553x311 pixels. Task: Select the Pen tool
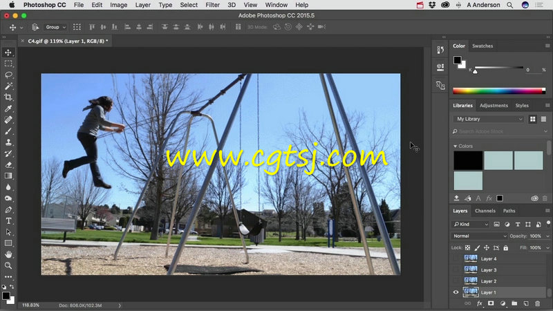pyautogui.click(x=8, y=210)
